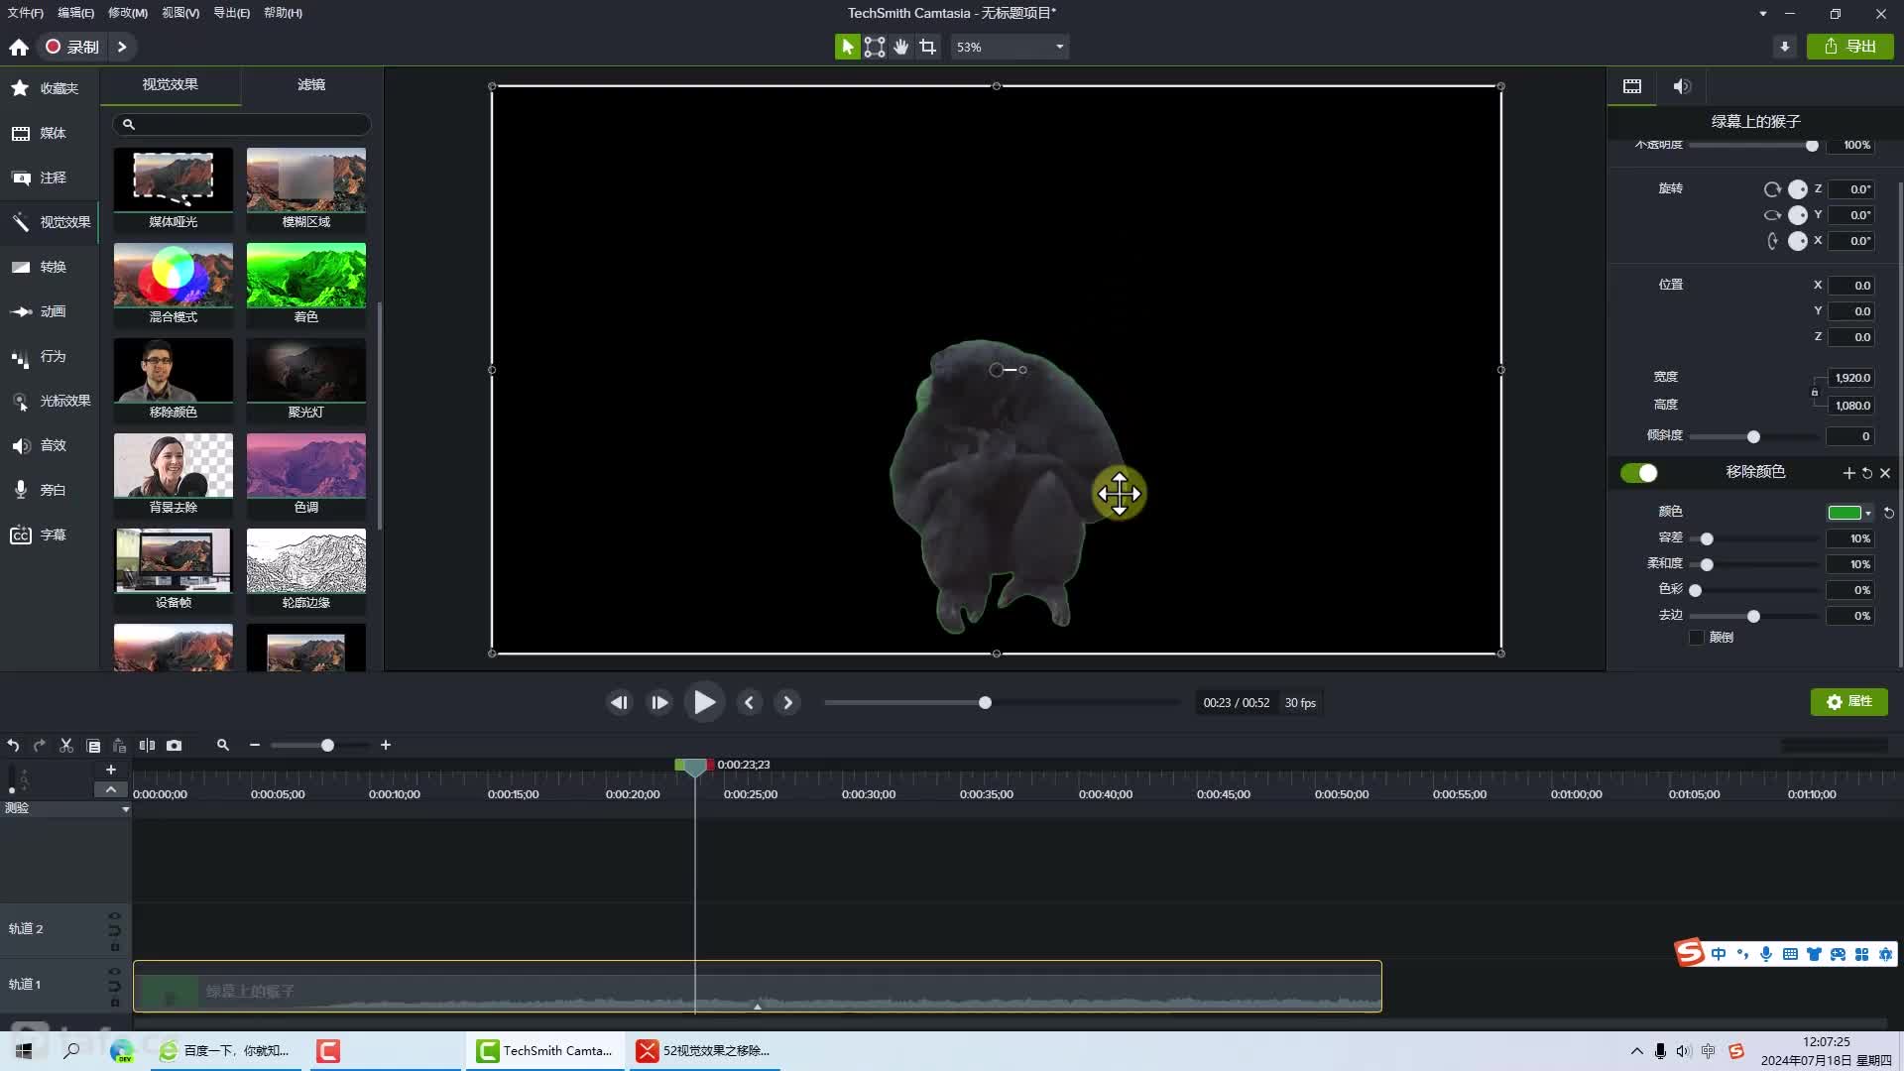Reset the Remove Color effect
The image size is (1904, 1071).
[x=1867, y=473]
